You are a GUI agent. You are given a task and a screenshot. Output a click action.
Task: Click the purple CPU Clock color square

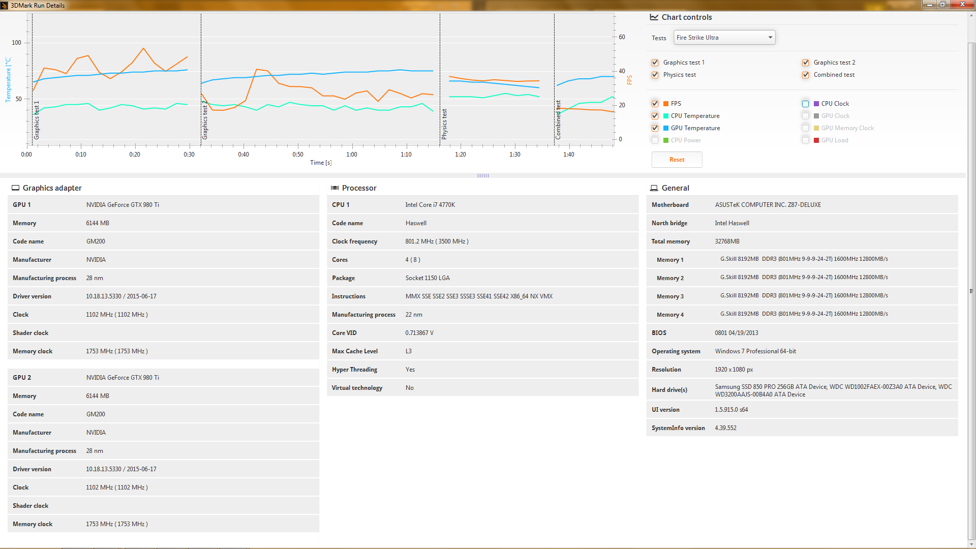click(816, 104)
